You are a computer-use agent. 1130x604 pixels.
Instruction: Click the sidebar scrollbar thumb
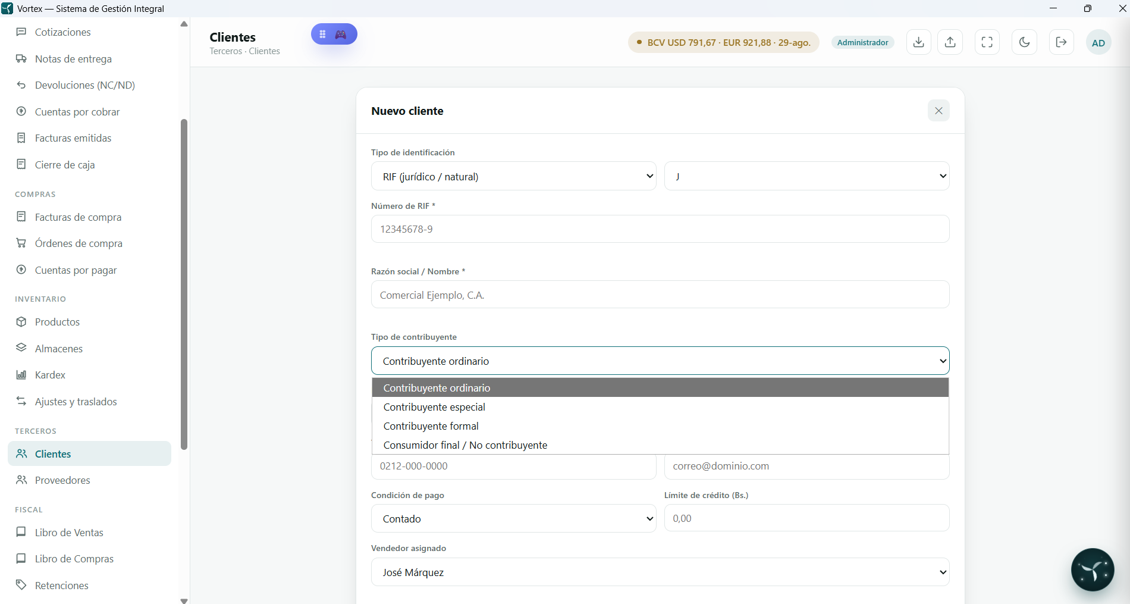[x=184, y=284]
